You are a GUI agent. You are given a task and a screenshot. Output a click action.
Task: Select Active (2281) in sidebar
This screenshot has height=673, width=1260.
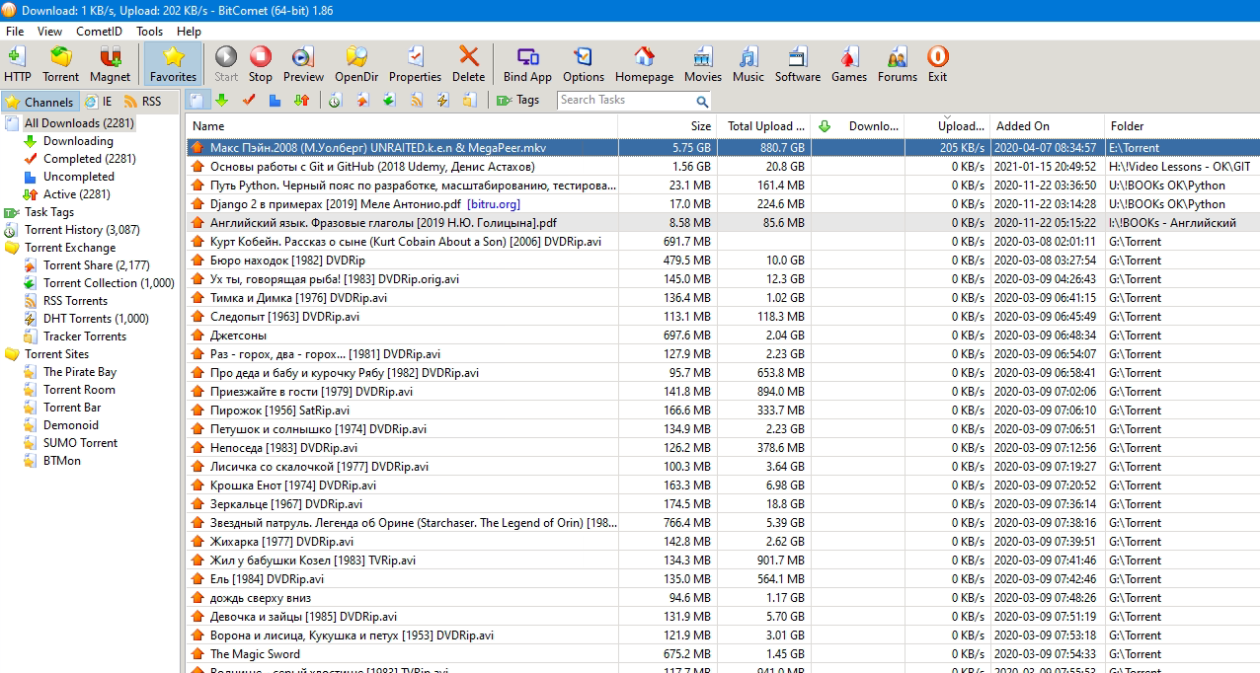[x=77, y=194]
